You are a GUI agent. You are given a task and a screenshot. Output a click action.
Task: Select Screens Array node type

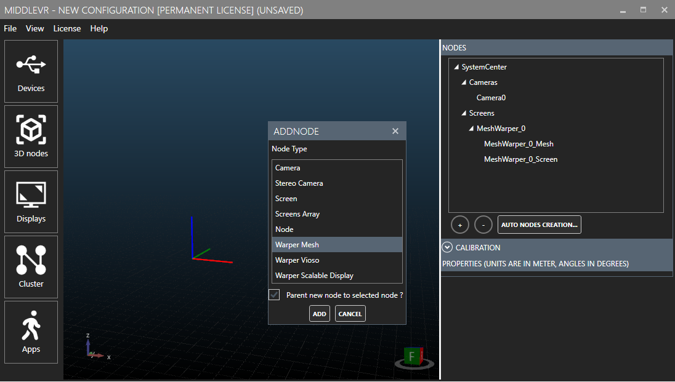337,214
